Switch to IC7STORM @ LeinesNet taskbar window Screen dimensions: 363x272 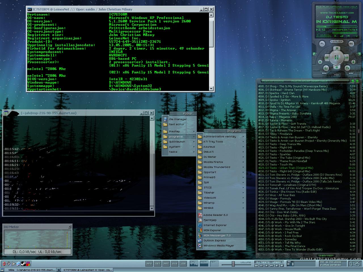click(x=85, y=270)
